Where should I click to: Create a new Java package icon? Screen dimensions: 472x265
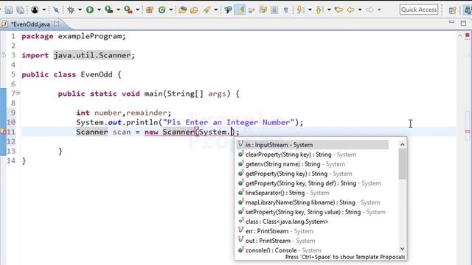tap(150, 10)
